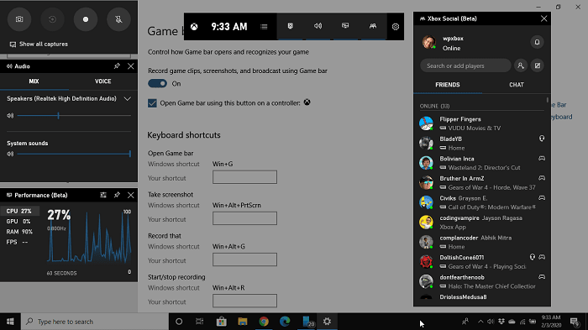Select friend complancoder
Image resolution: width=588 pixels, height=330 pixels.
tap(481, 242)
